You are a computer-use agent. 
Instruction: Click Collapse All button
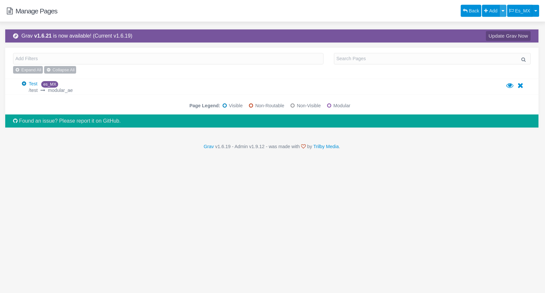60,70
